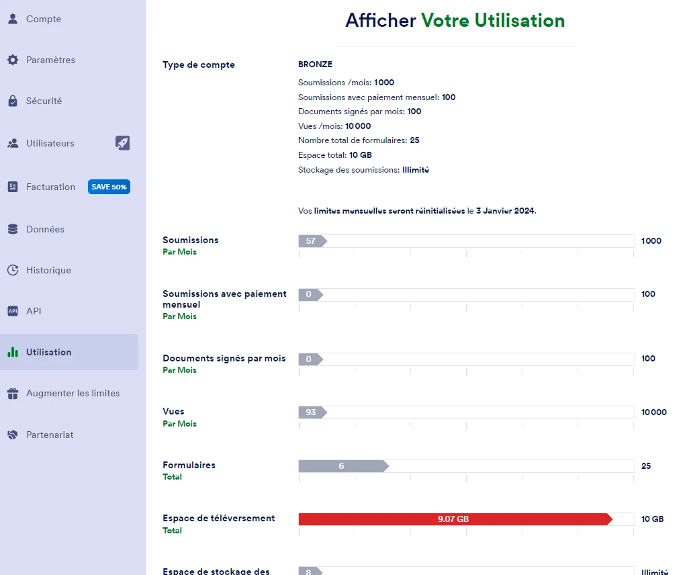Open Paramètres via the gear icon

click(13, 60)
